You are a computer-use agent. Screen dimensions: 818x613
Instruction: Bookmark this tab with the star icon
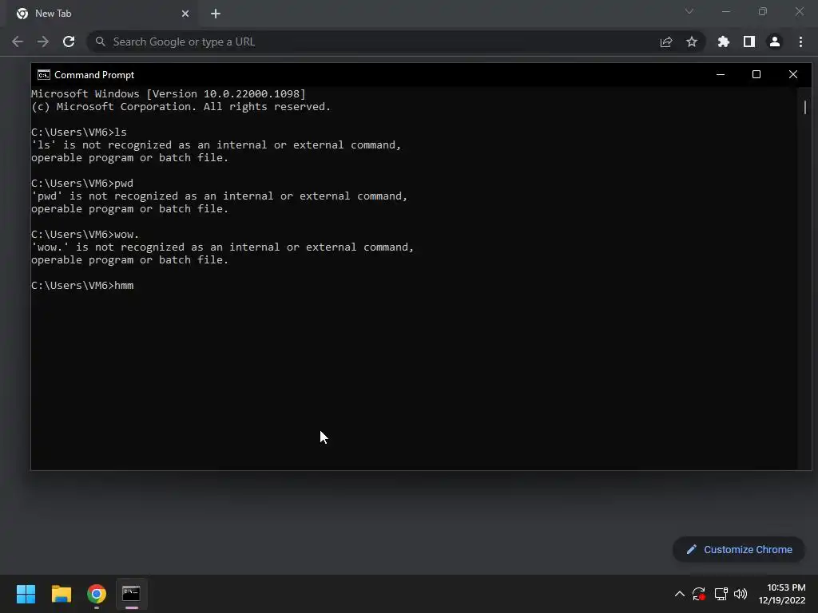pyautogui.click(x=692, y=42)
